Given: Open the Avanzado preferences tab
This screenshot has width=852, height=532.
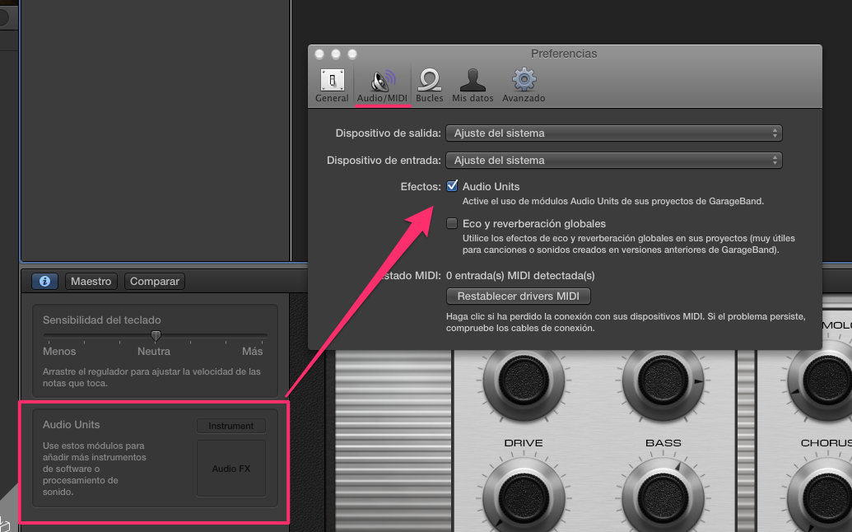Looking at the screenshot, I should [524, 86].
